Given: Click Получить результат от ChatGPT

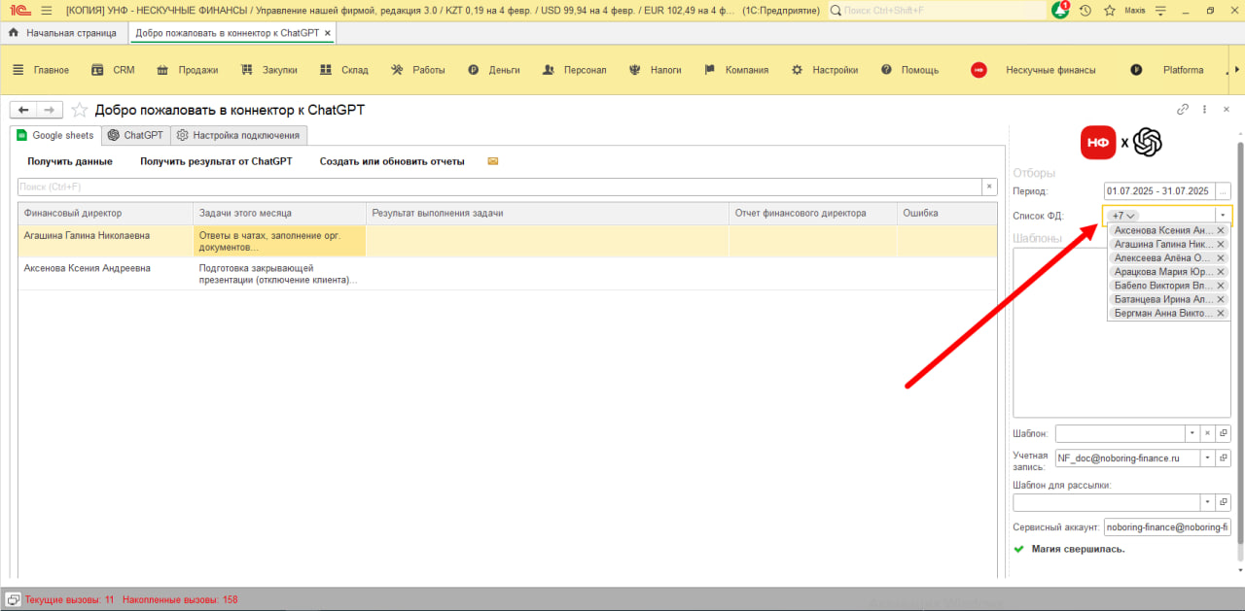Looking at the screenshot, I should pos(216,161).
